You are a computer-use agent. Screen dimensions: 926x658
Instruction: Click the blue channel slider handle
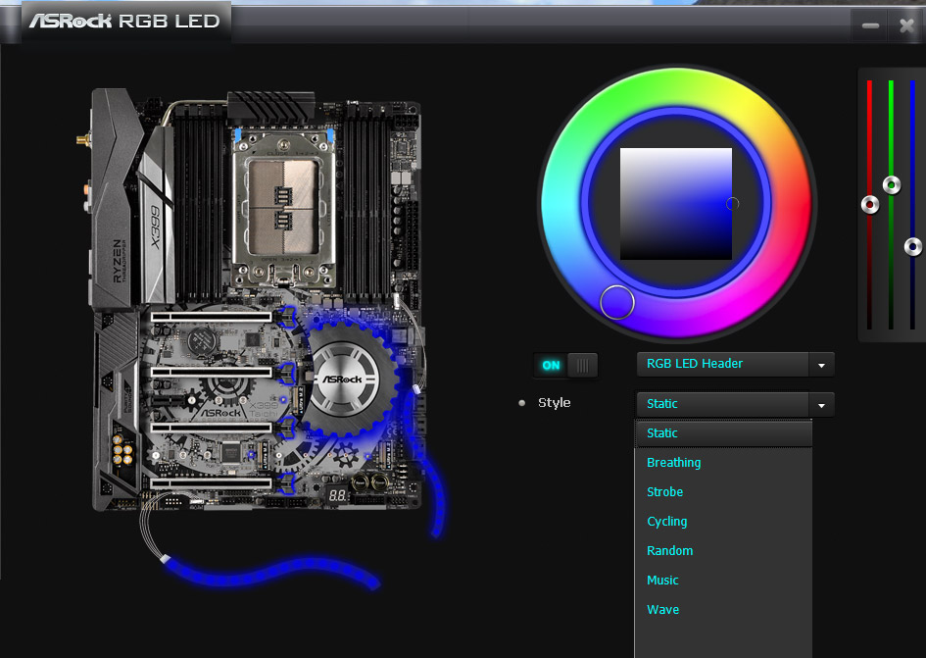tap(913, 246)
